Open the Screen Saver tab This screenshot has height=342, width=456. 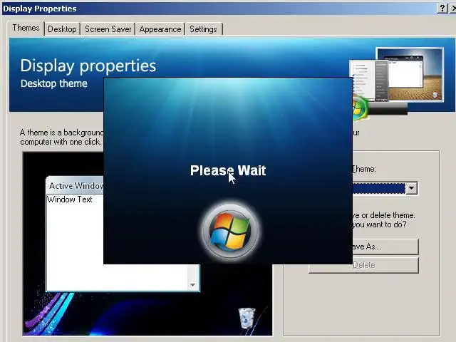tap(108, 29)
